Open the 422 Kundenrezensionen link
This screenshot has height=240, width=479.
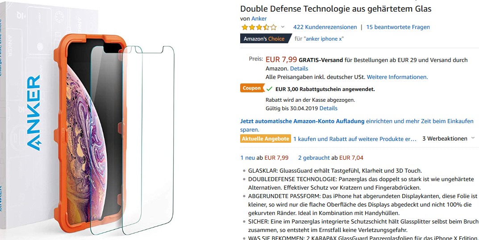325,27
